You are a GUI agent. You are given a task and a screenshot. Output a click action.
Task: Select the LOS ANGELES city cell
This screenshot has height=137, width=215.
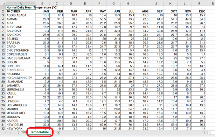21,105
